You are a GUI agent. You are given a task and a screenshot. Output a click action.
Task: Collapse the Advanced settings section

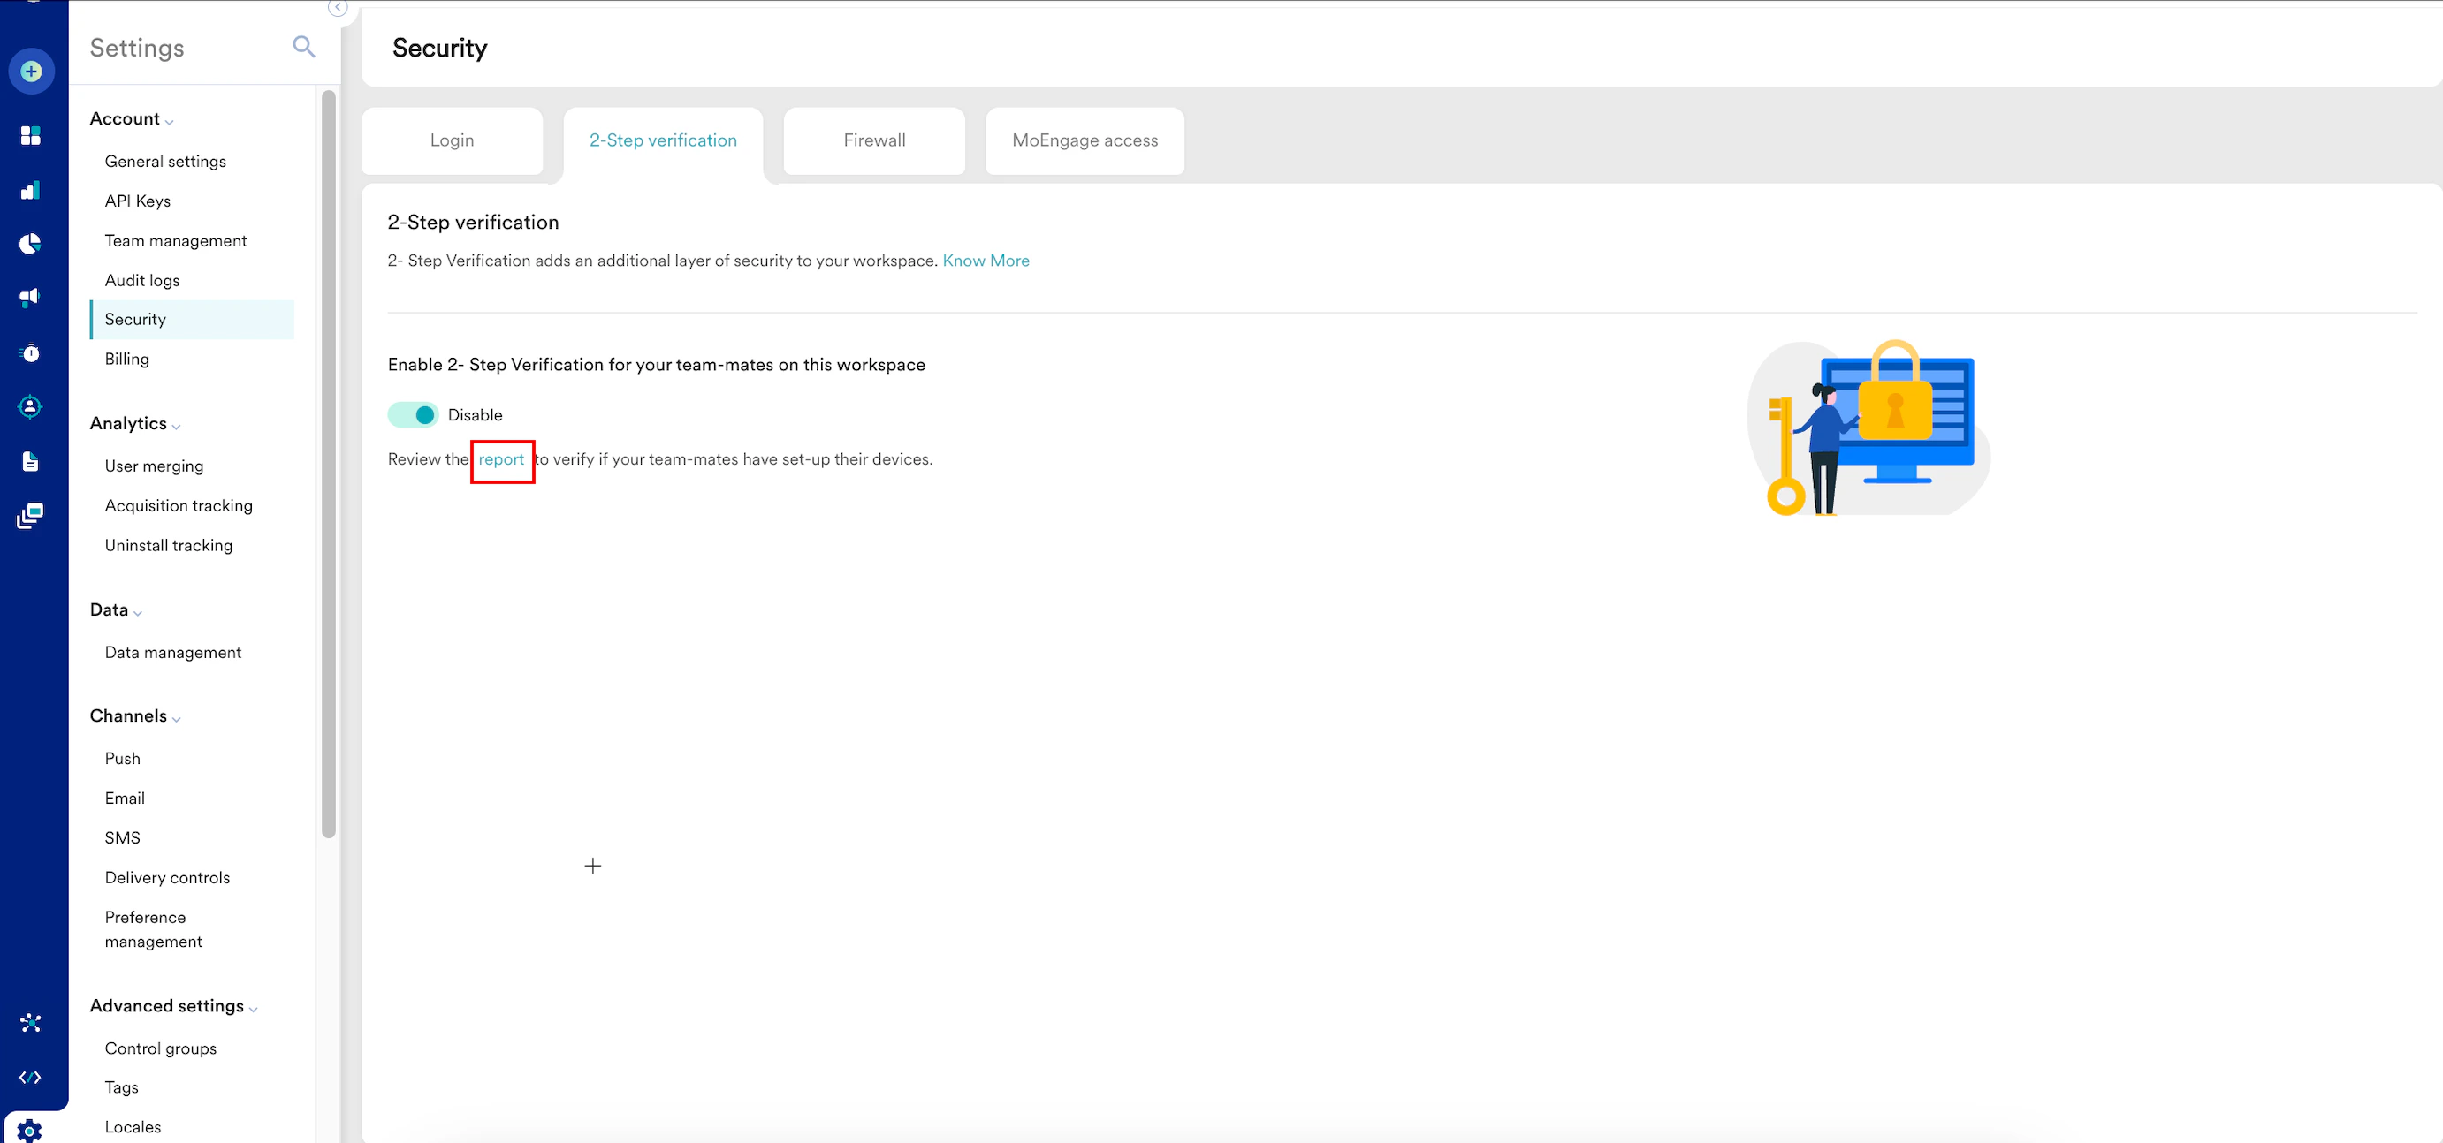click(x=253, y=1010)
